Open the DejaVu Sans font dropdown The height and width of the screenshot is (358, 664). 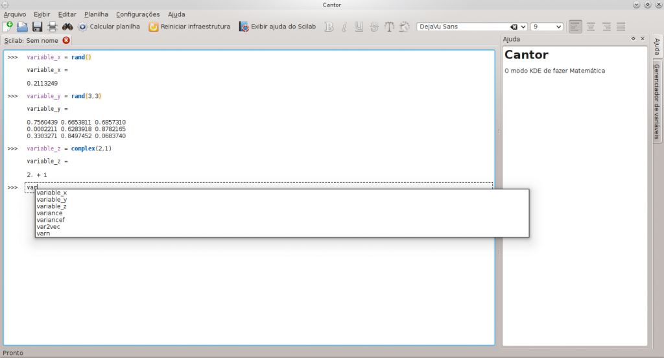pos(523,27)
